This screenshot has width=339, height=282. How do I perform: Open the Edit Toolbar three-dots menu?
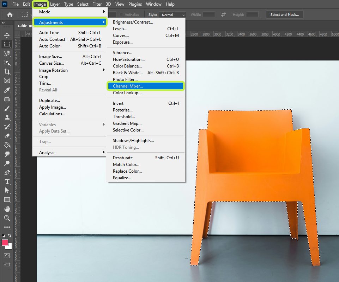(7, 227)
